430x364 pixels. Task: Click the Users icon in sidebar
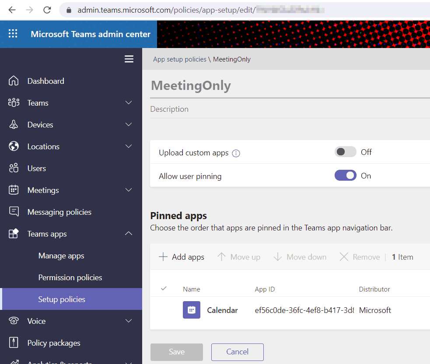(x=14, y=168)
